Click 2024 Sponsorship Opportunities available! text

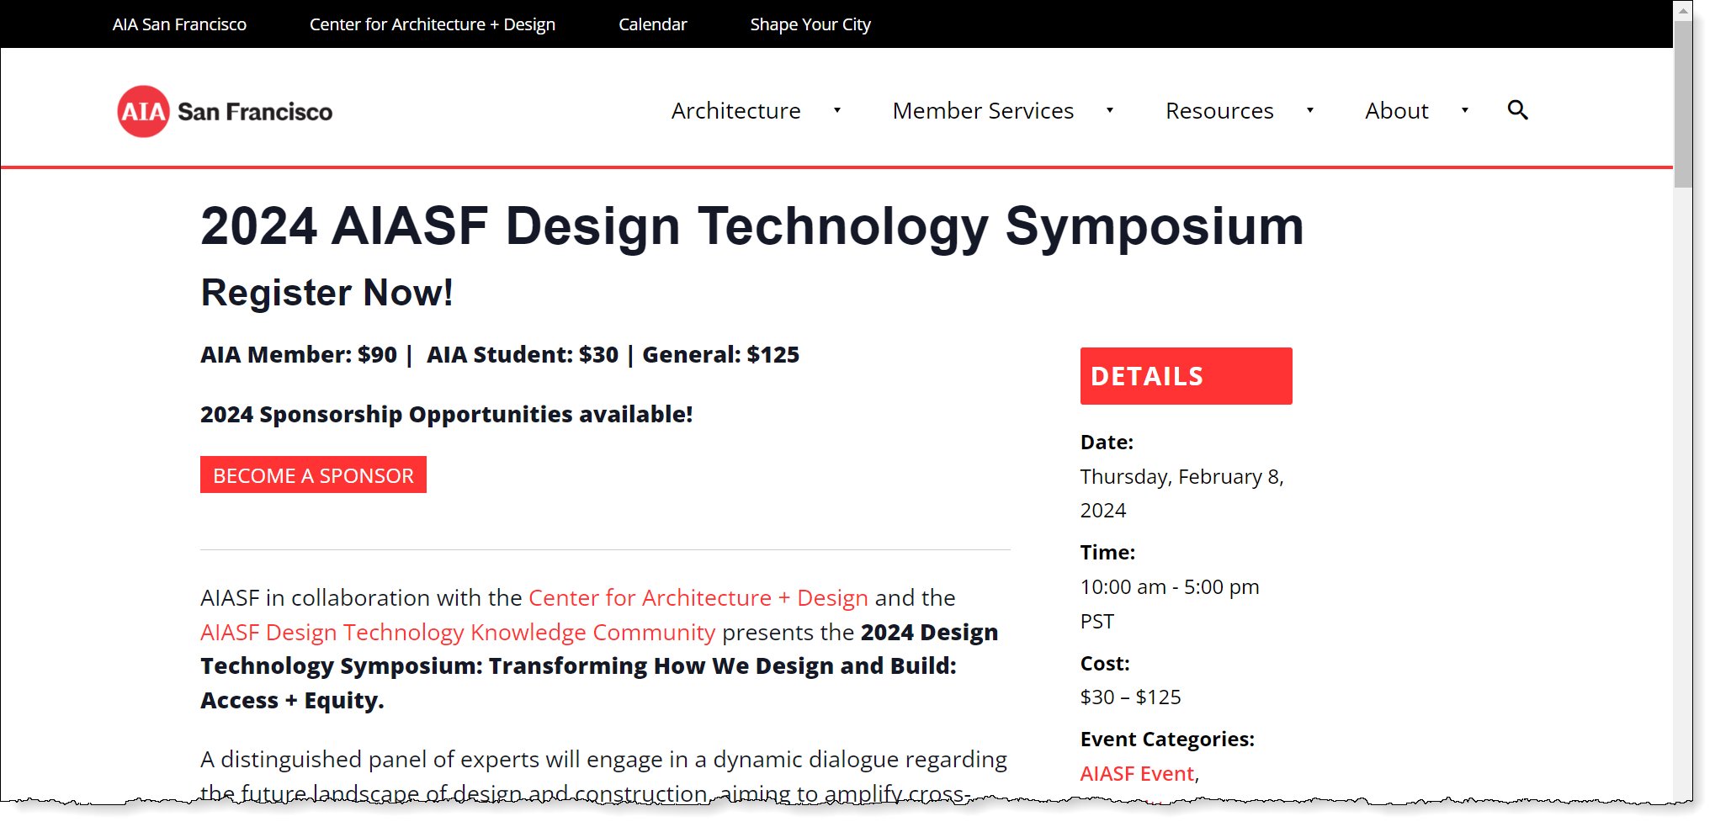coord(446,415)
